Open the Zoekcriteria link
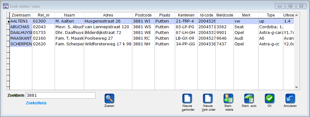Image resolution: width=310 pixels, height=117 pixels. pos(36,103)
